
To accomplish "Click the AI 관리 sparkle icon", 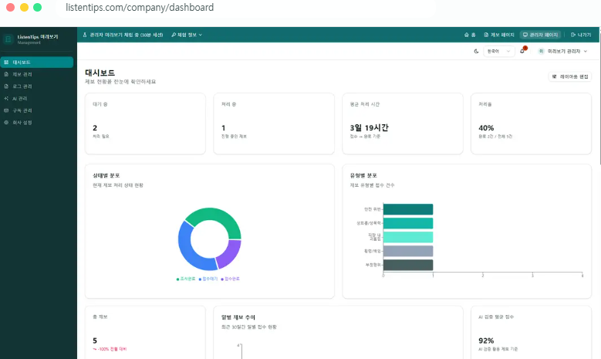I will tap(6, 99).
